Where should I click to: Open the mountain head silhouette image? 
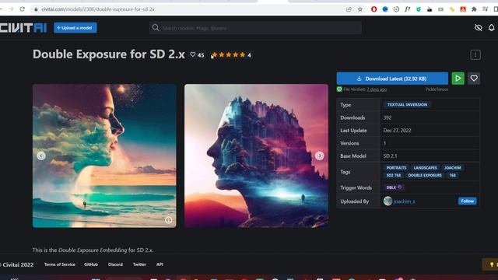[x=256, y=156]
